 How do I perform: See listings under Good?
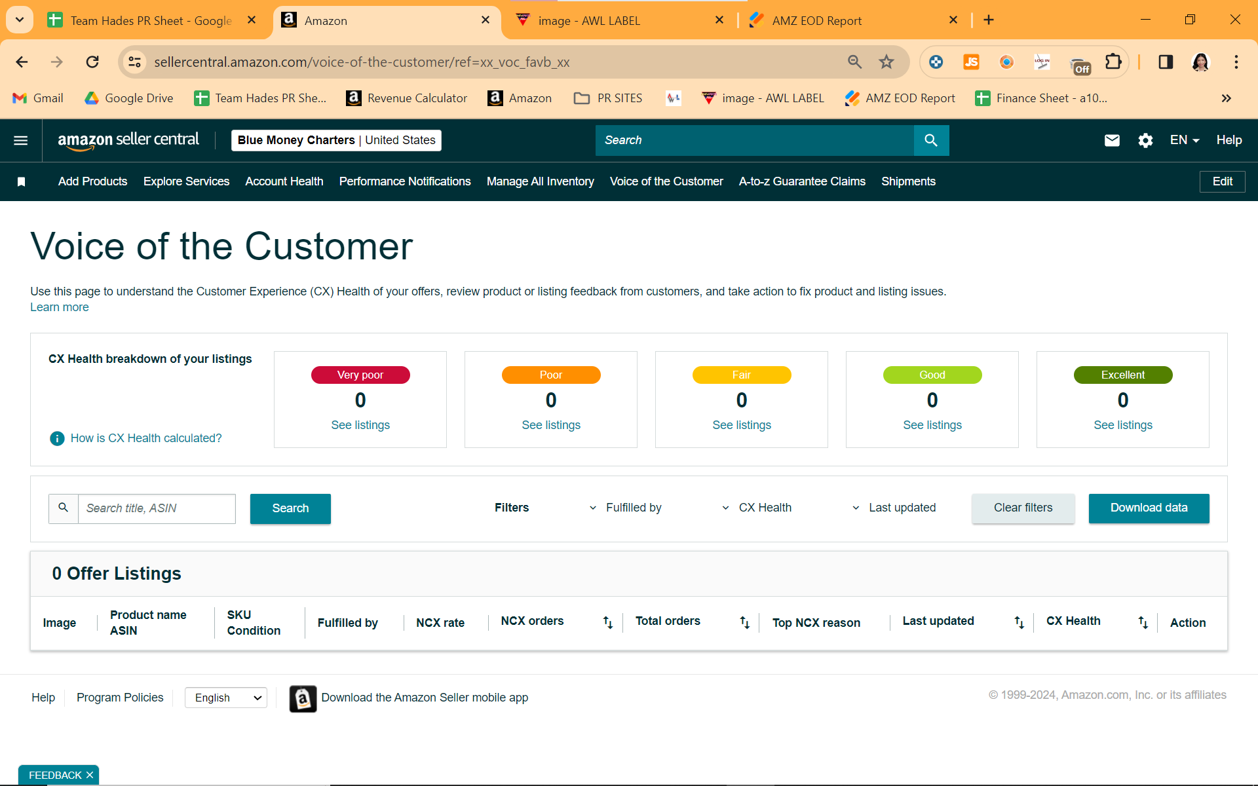tap(932, 425)
